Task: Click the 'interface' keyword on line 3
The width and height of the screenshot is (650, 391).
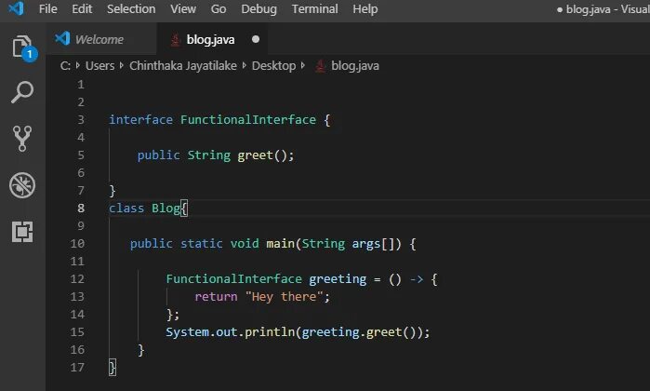Action: [141, 119]
